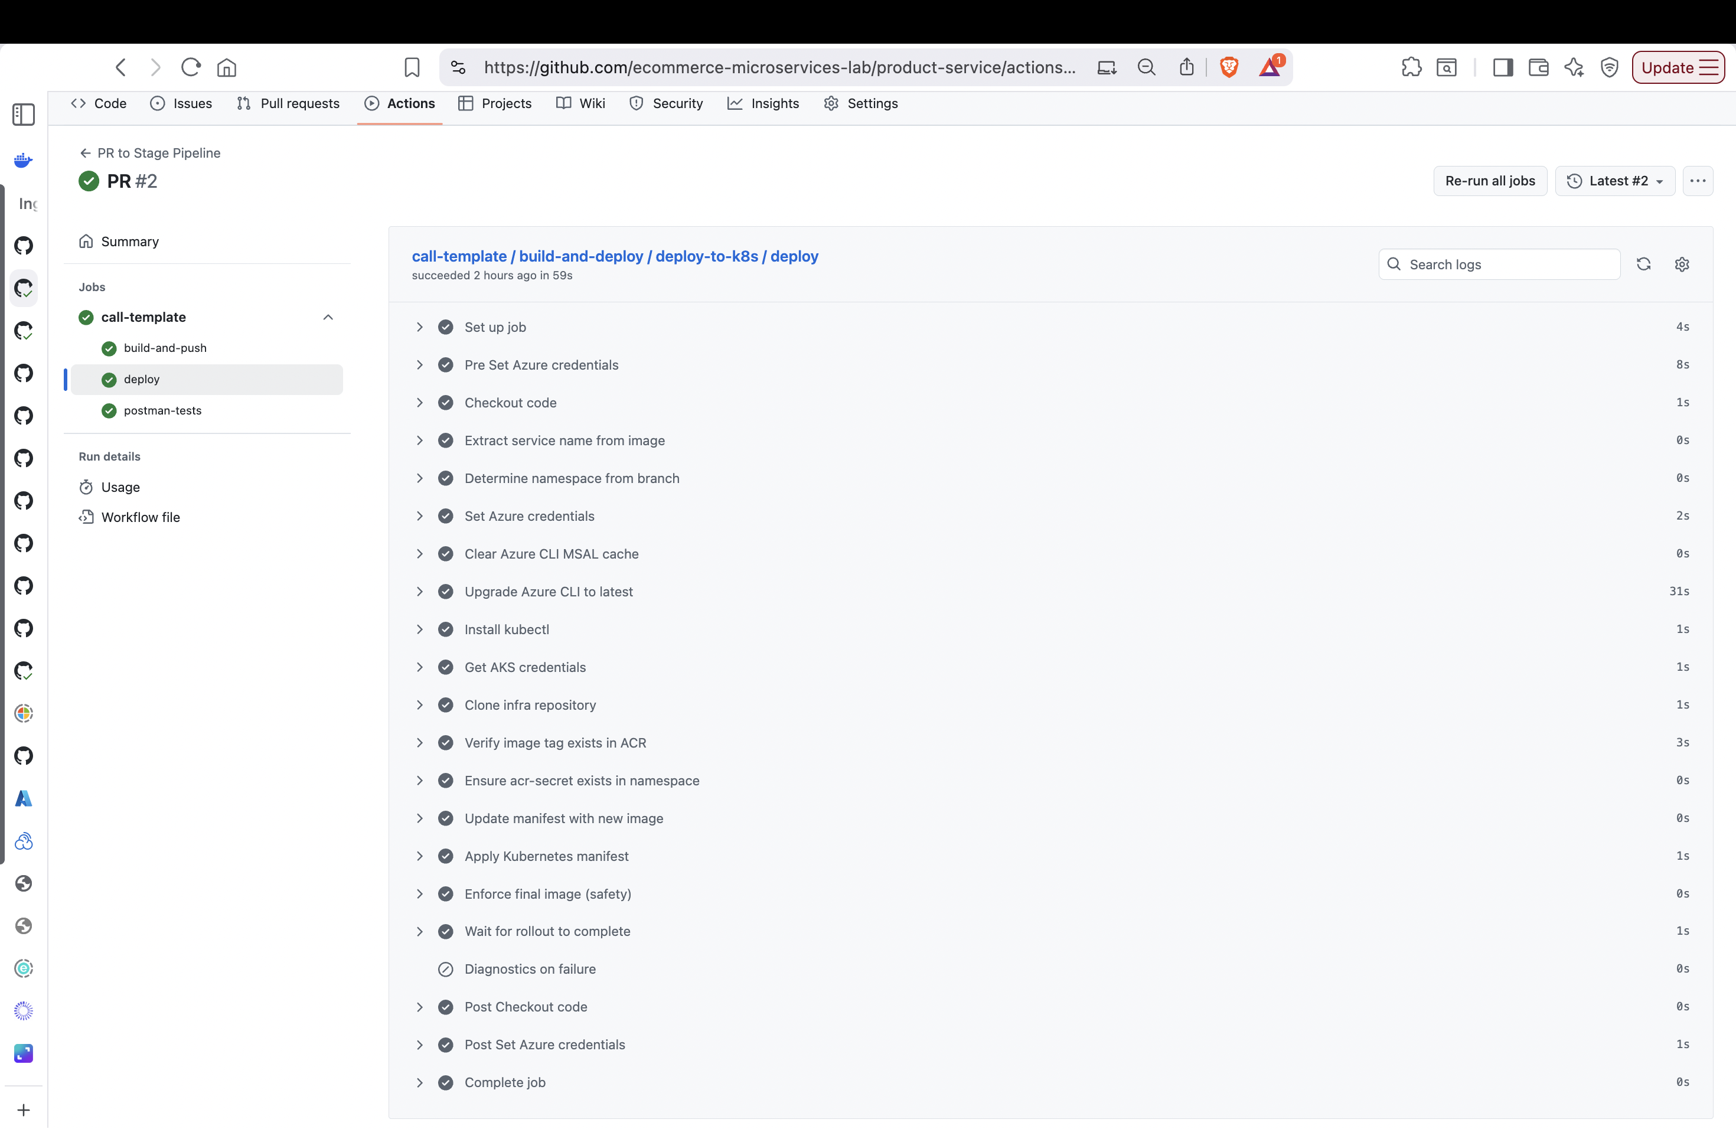Select the build-and-push job
Image resolution: width=1736 pixels, height=1129 pixels.
point(165,348)
